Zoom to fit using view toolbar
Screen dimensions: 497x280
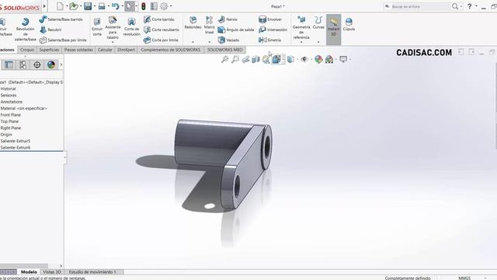click(x=224, y=59)
